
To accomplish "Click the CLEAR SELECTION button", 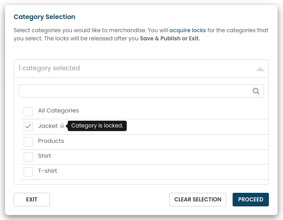I will (x=198, y=200).
